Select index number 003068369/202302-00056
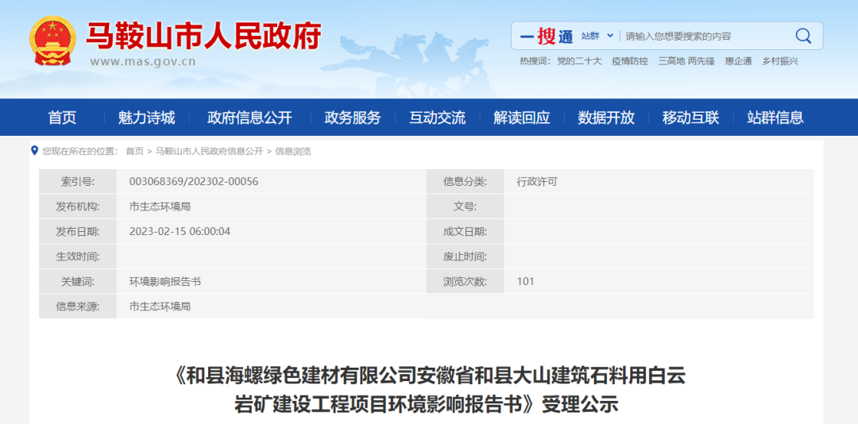 194,182
